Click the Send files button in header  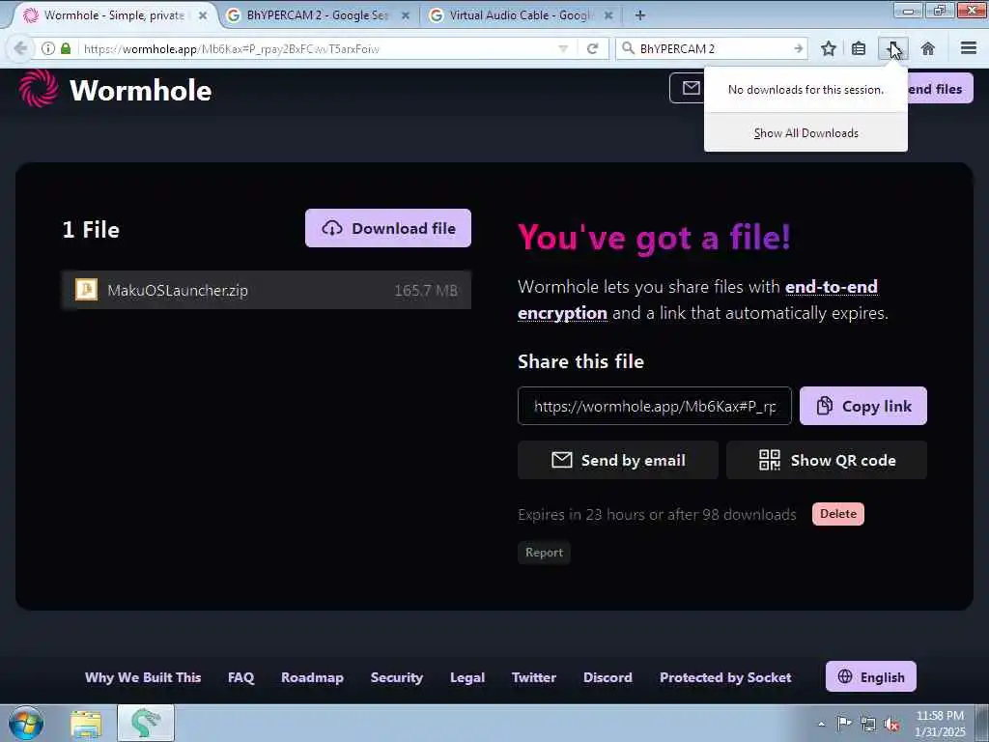[x=940, y=89]
